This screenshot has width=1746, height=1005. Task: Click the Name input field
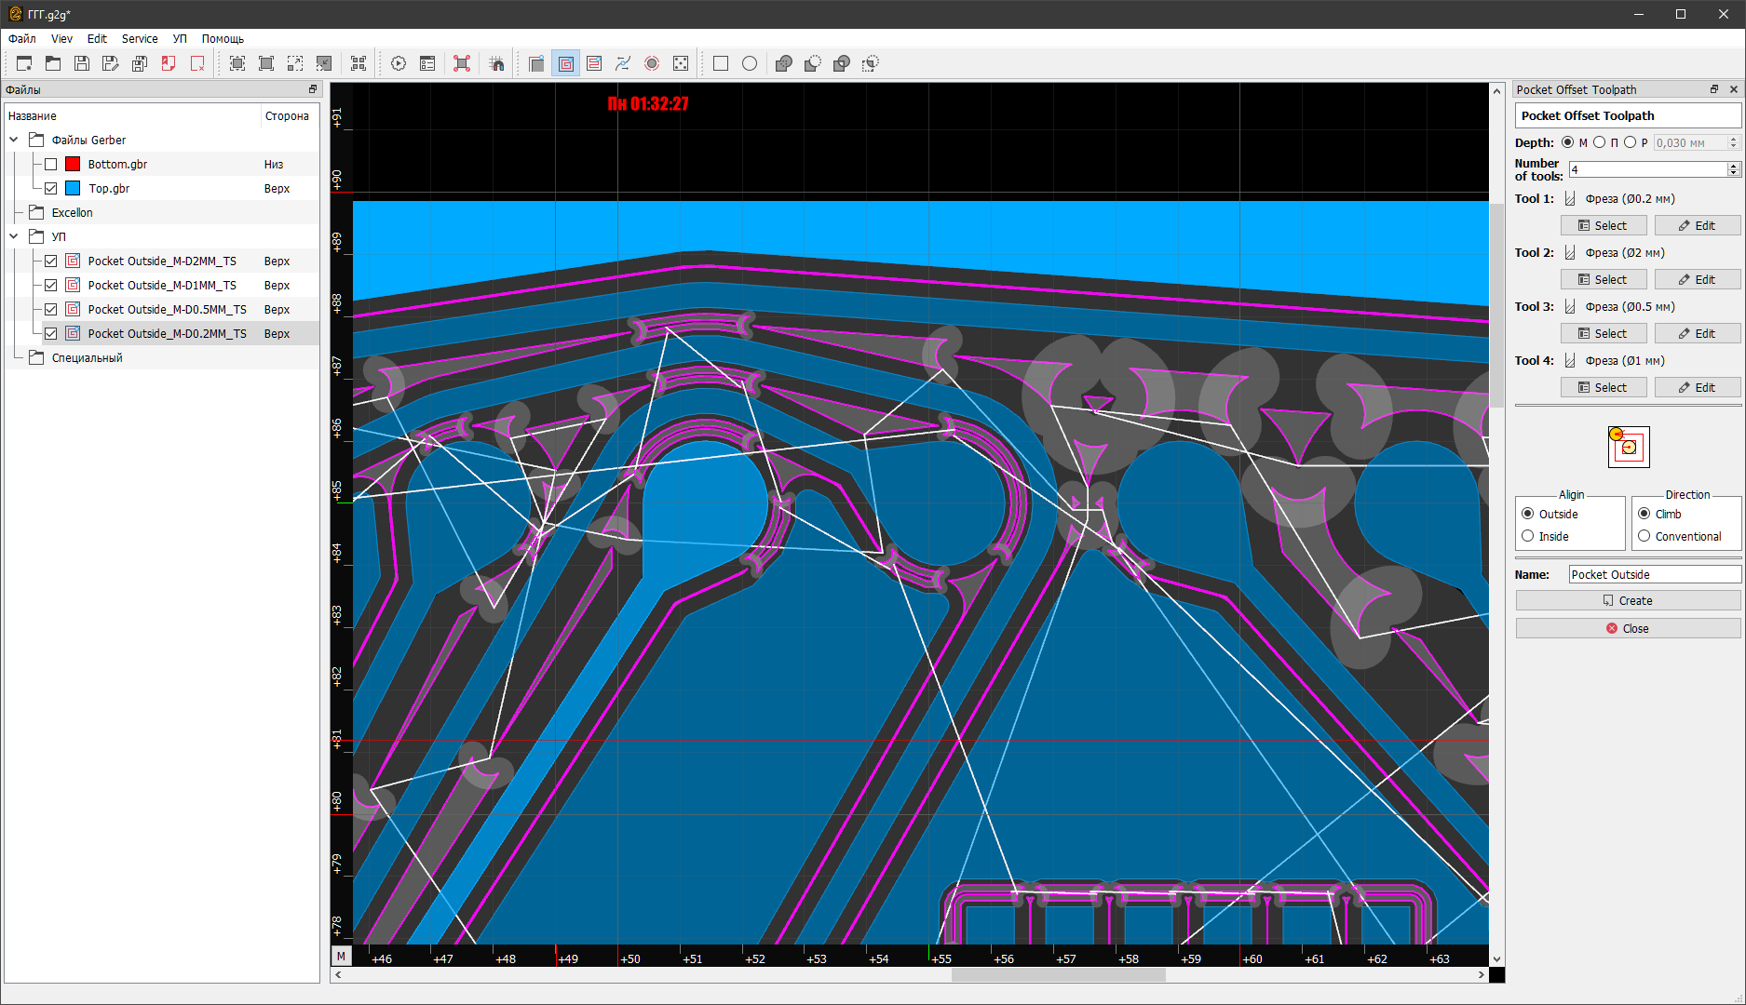1655,574
